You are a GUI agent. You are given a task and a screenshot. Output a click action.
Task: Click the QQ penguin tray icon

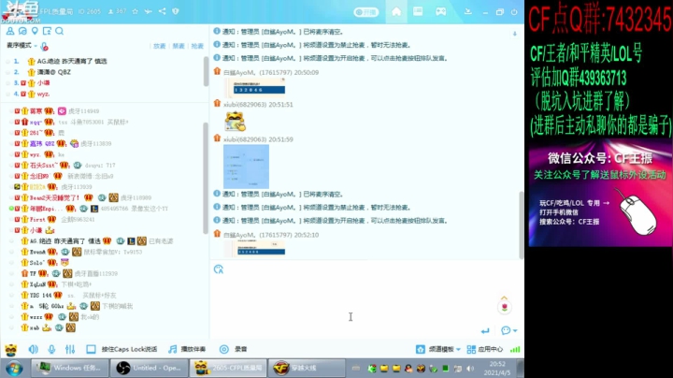click(408, 369)
